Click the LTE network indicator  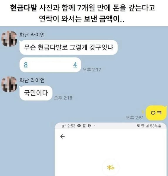[143, 126]
